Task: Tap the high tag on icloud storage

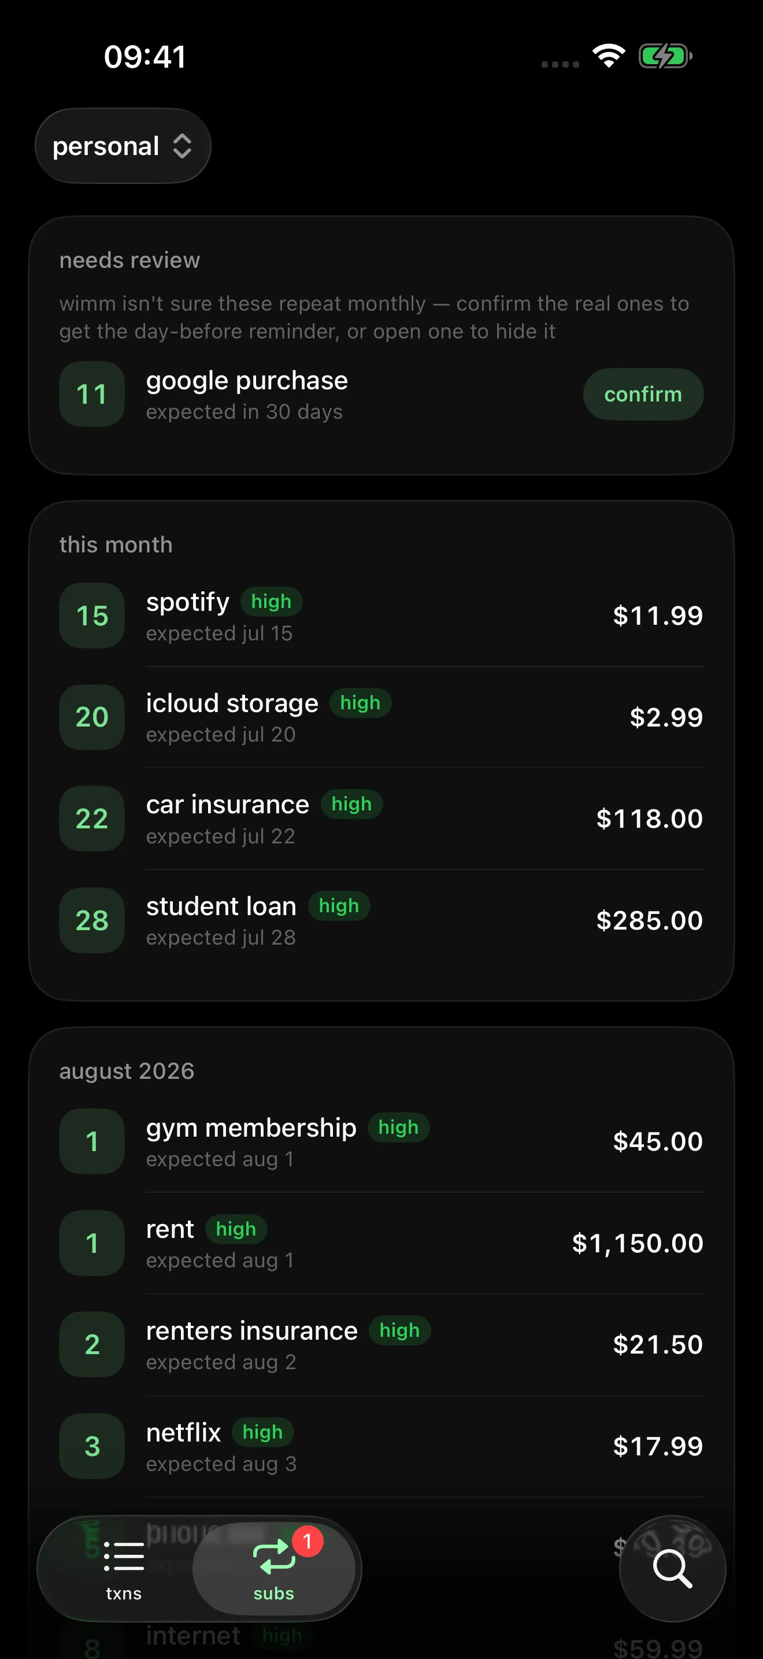Action: click(x=360, y=703)
